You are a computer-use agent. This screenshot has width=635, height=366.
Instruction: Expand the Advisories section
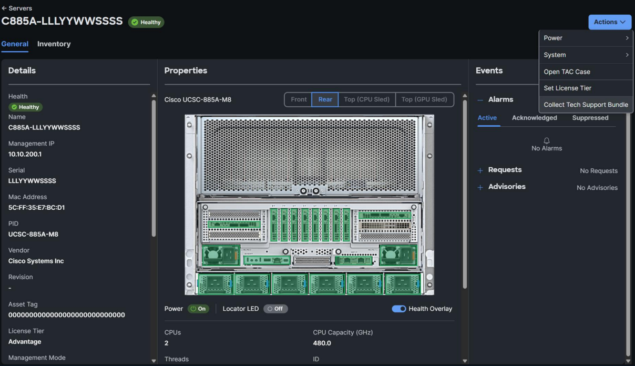pyautogui.click(x=480, y=188)
